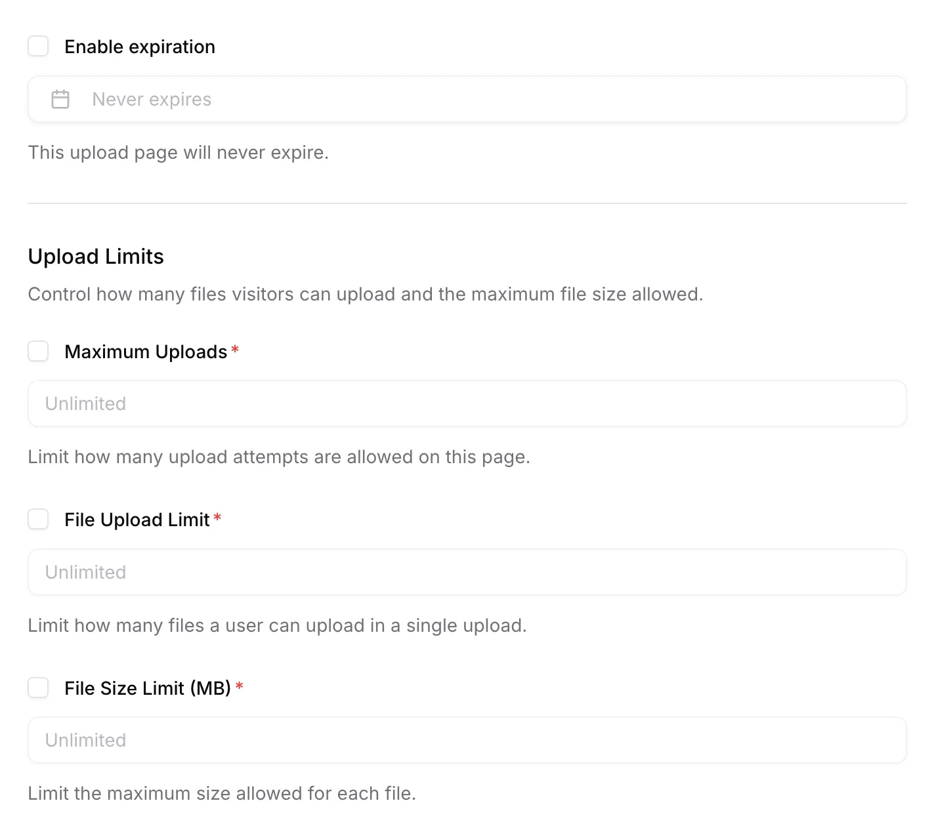Image resolution: width=936 pixels, height=824 pixels.
Task: Open the calendar date picker icon
Action: [x=60, y=99]
